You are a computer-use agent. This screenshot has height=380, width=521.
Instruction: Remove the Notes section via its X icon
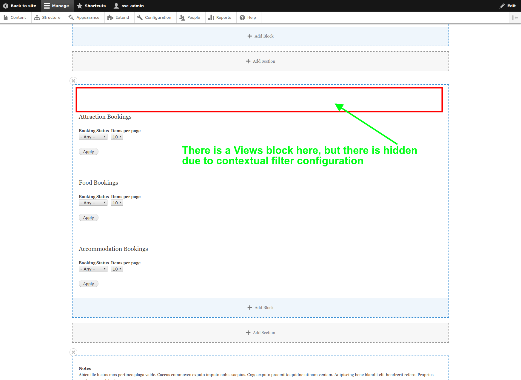click(x=73, y=352)
